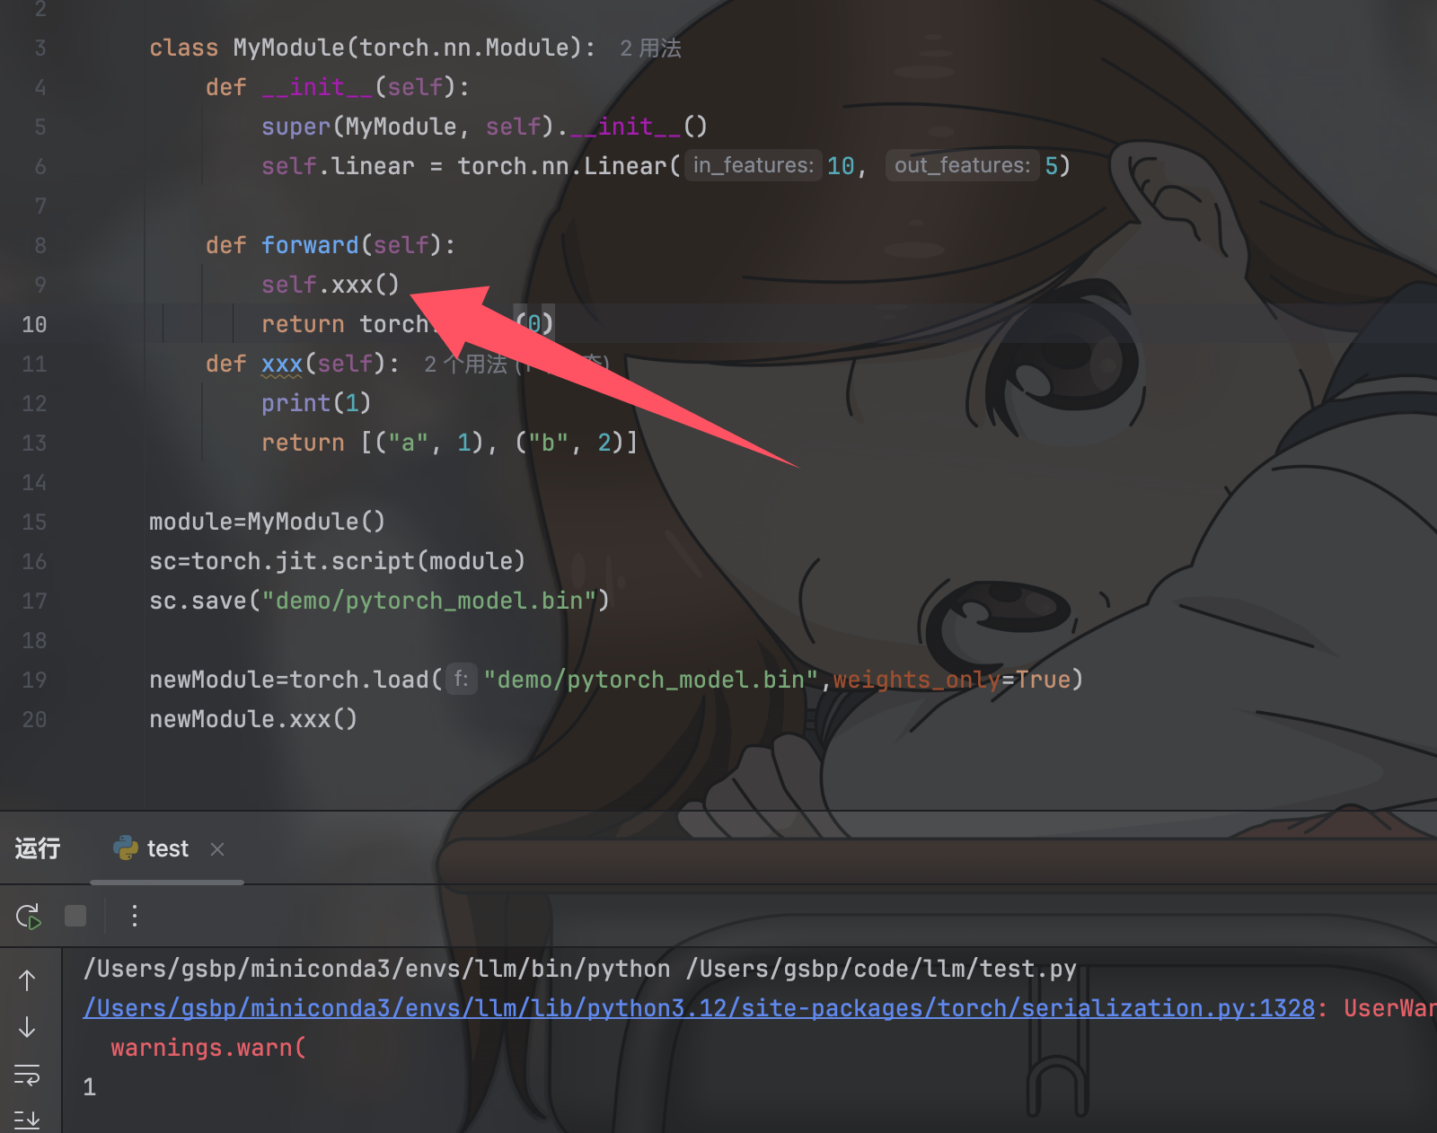1437x1133 pixels.
Task: Click the up arrow in the console gutter
Action: tap(28, 980)
